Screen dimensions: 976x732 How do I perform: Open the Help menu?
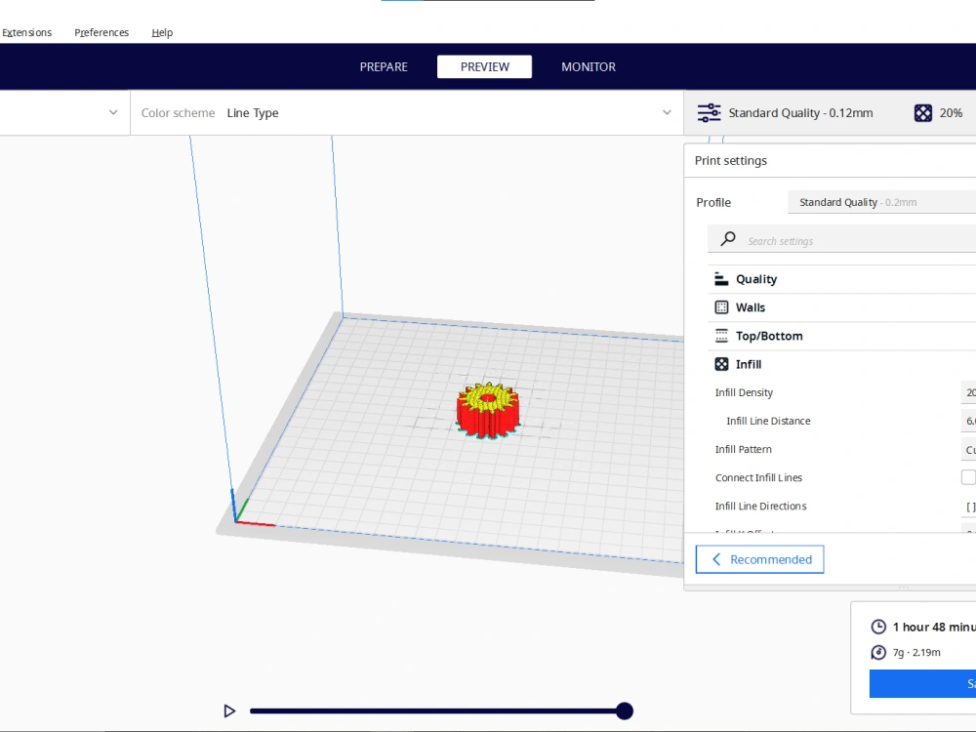[162, 32]
